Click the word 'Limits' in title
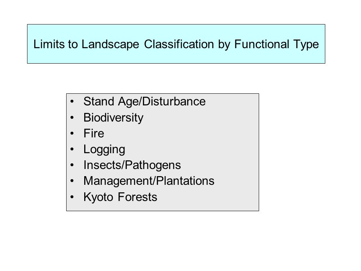This screenshot has width=361, height=271. [x=49, y=44]
